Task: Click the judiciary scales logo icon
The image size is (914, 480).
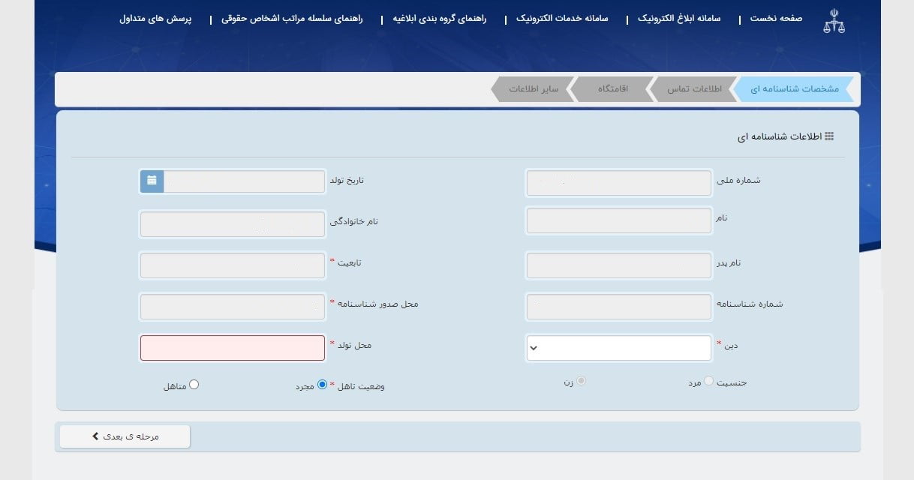Action: point(834,21)
